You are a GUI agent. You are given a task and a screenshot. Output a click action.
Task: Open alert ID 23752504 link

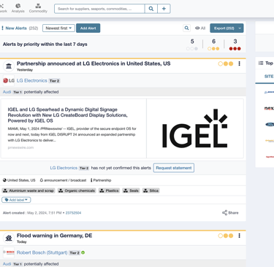pyautogui.click(x=73, y=213)
